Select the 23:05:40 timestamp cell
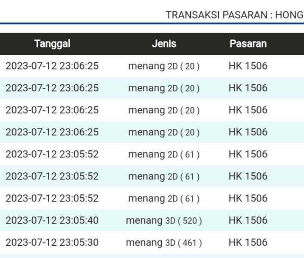Image resolution: width=304 pixels, height=258 pixels. pos(52,220)
